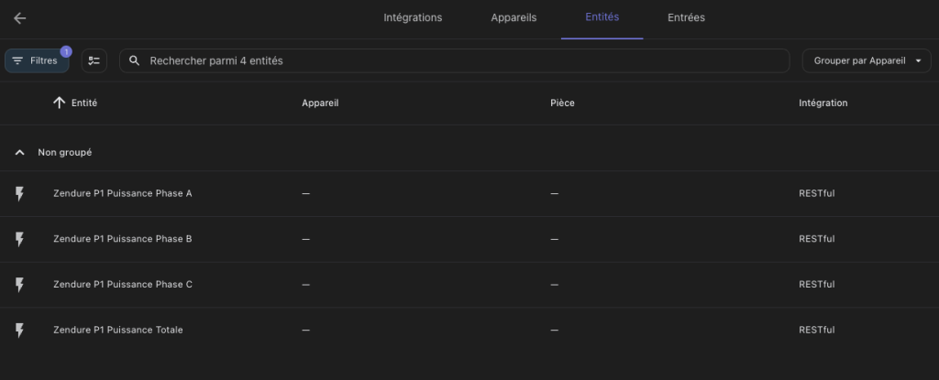Click lightning icon for Phase B

coord(20,239)
